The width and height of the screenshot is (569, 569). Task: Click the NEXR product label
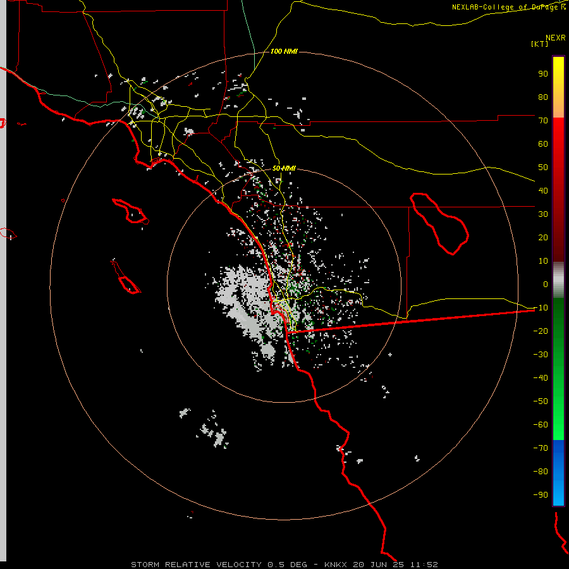555,38
